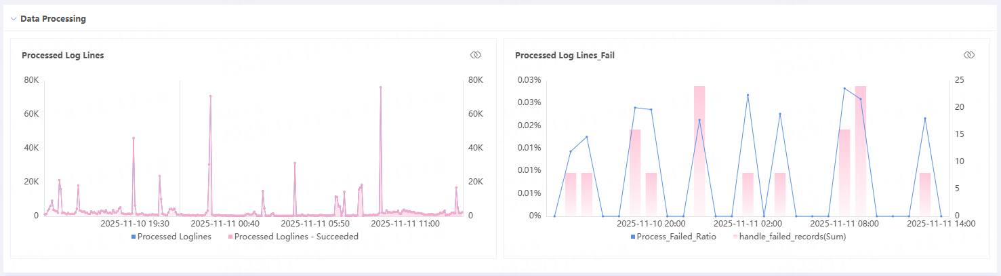Click the highest spike point near 80K
The image size is (1001, 276).
[x=380, y=87]
